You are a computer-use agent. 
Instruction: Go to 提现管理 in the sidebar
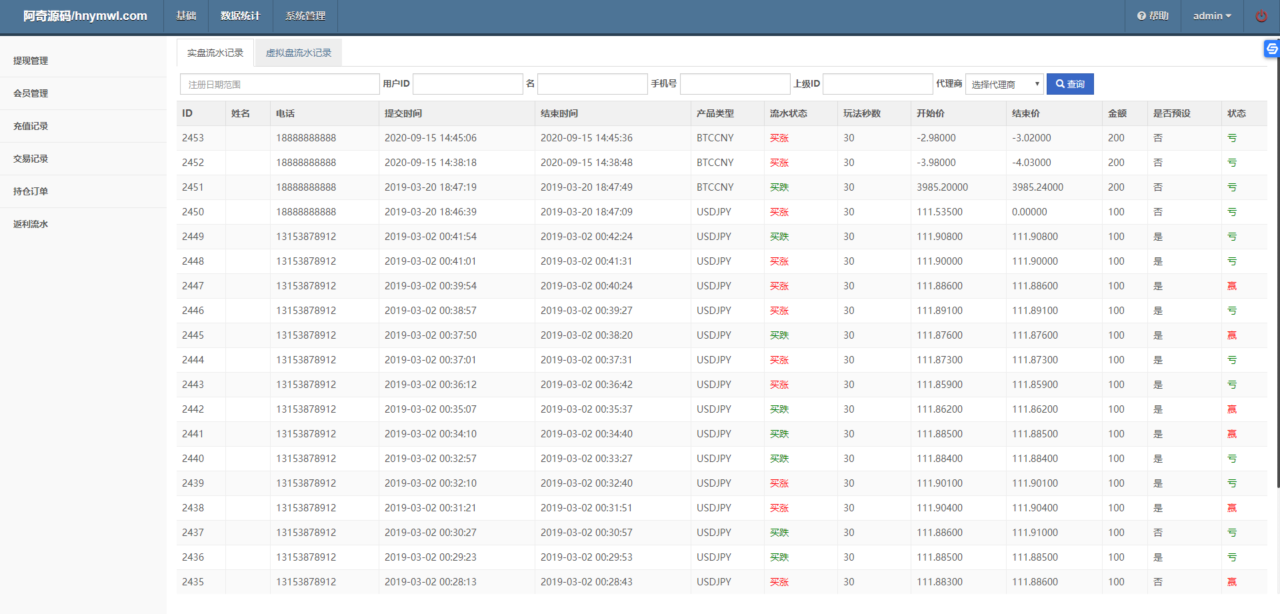31,61
